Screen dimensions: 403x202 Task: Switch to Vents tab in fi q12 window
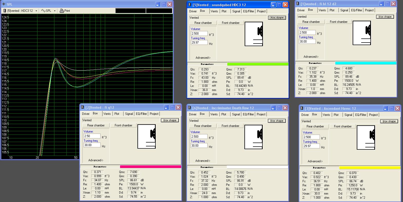[x=107, y=114]
